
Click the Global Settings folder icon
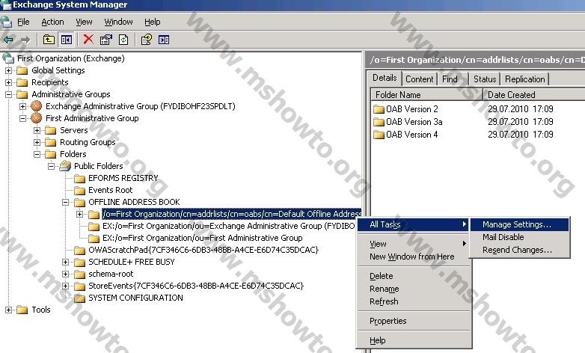[22, 70]
